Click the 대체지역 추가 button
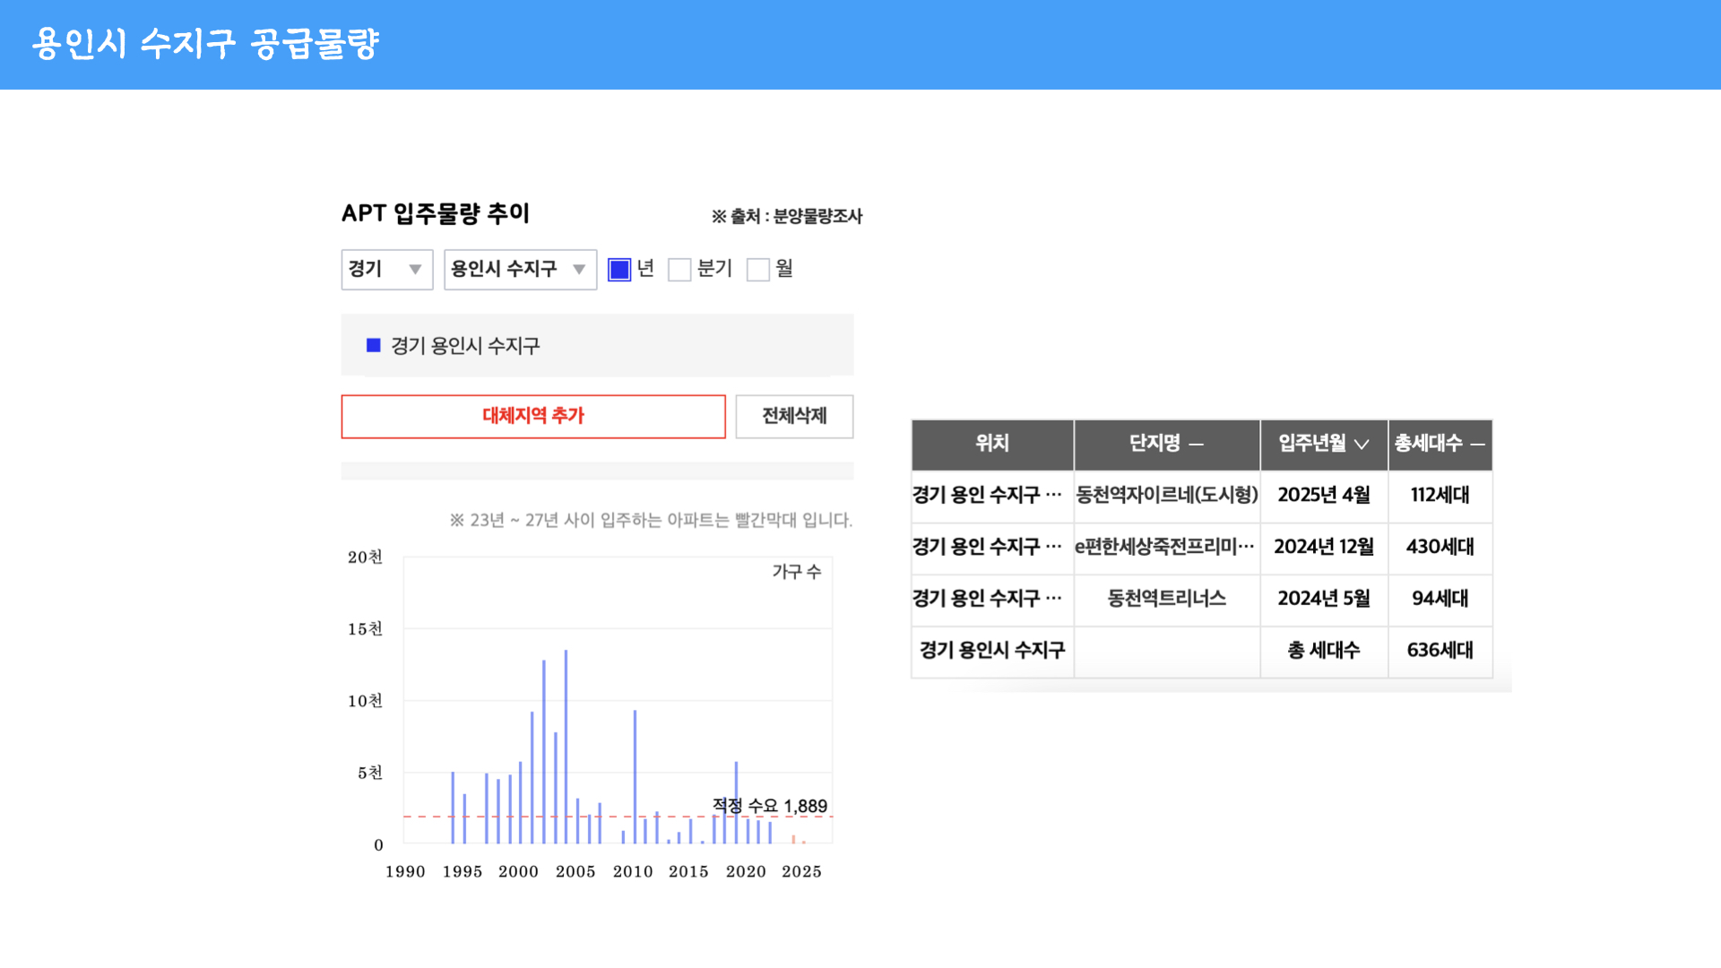The height and width of the screenshot is (968, 1721). 533,417
